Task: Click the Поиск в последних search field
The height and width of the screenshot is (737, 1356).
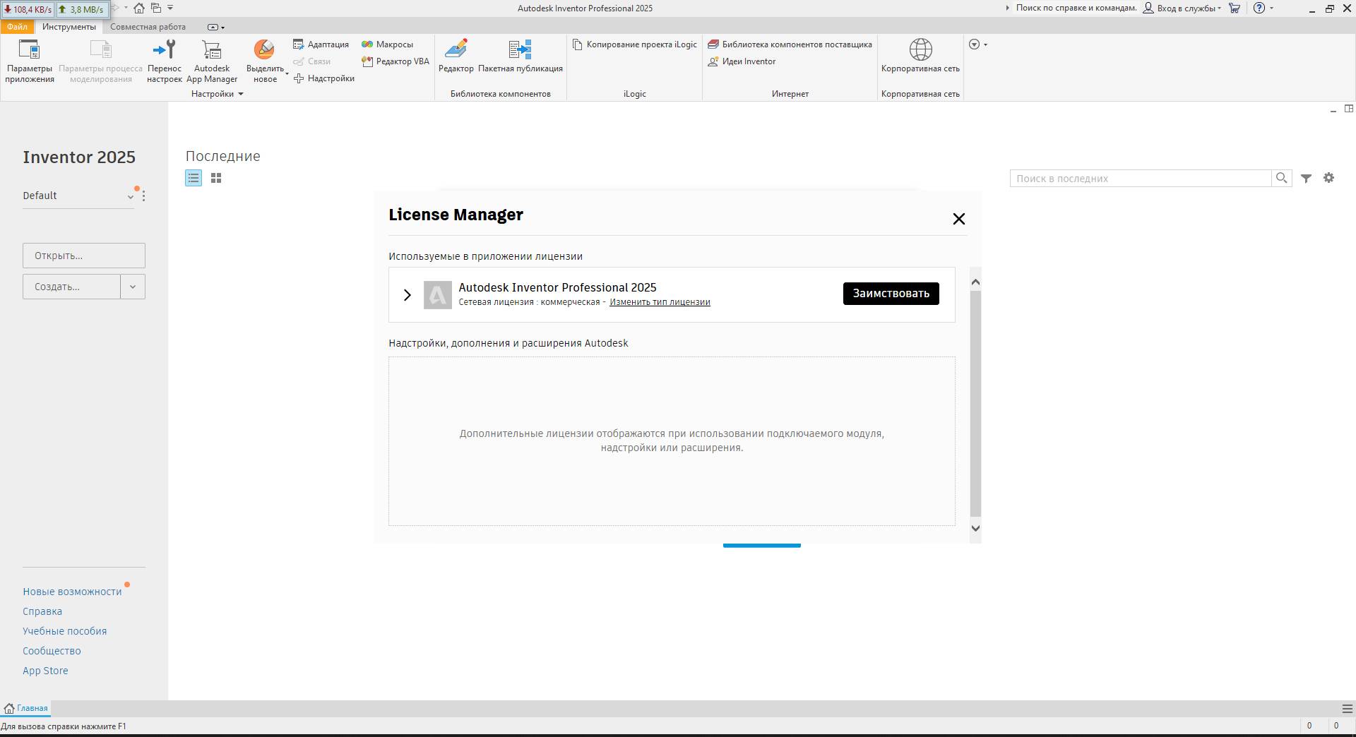Action: [1140, 179]
